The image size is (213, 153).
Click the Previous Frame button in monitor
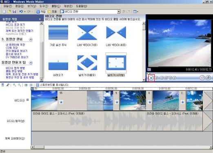coord(166,78)
